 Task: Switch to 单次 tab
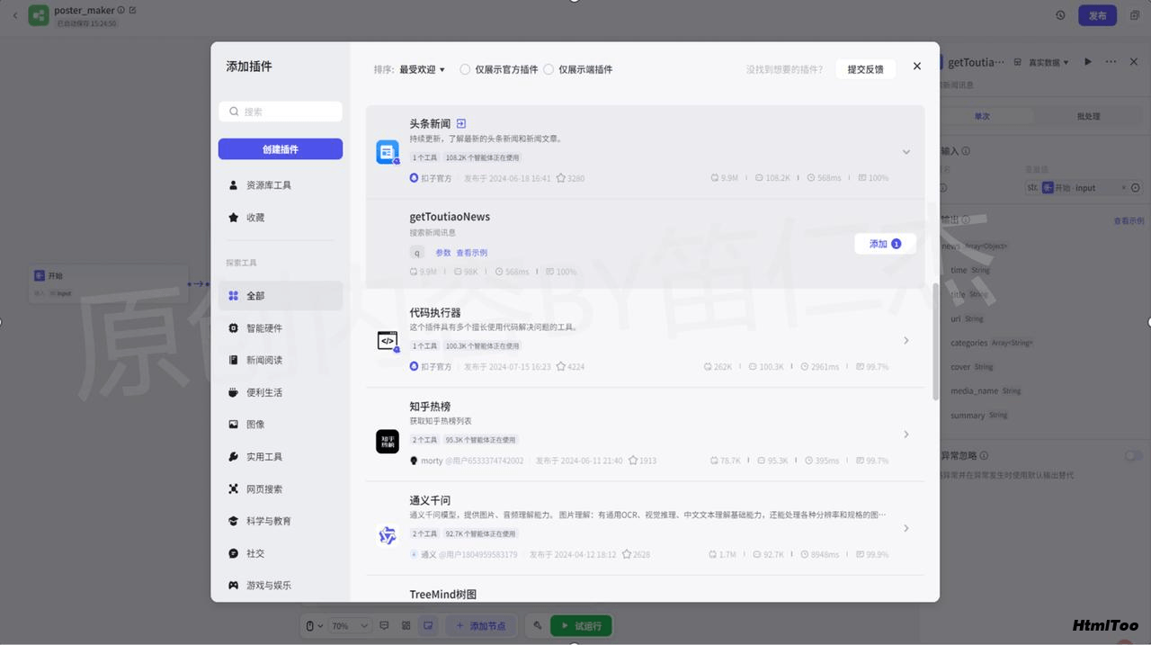[982, 116]
